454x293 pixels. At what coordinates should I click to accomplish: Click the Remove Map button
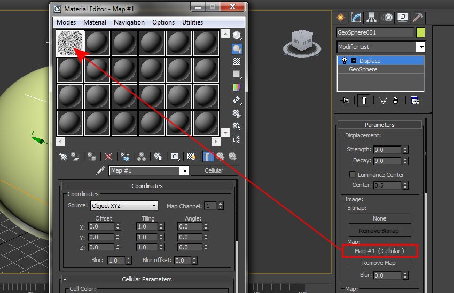(379, 263)
